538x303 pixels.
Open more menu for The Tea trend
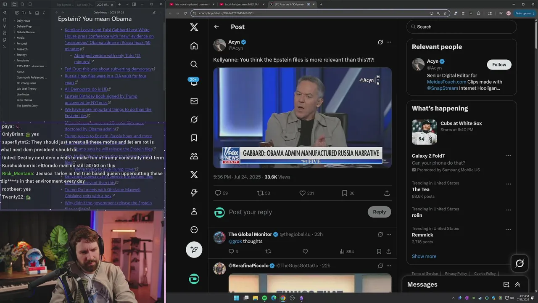pos(509,184)
